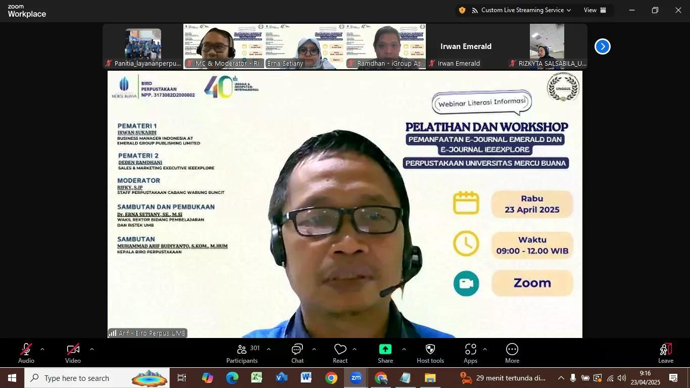Open Google Chrome from the taskbar
The image size is (690, 388).
pyautogui.click(x=331, y=378)
